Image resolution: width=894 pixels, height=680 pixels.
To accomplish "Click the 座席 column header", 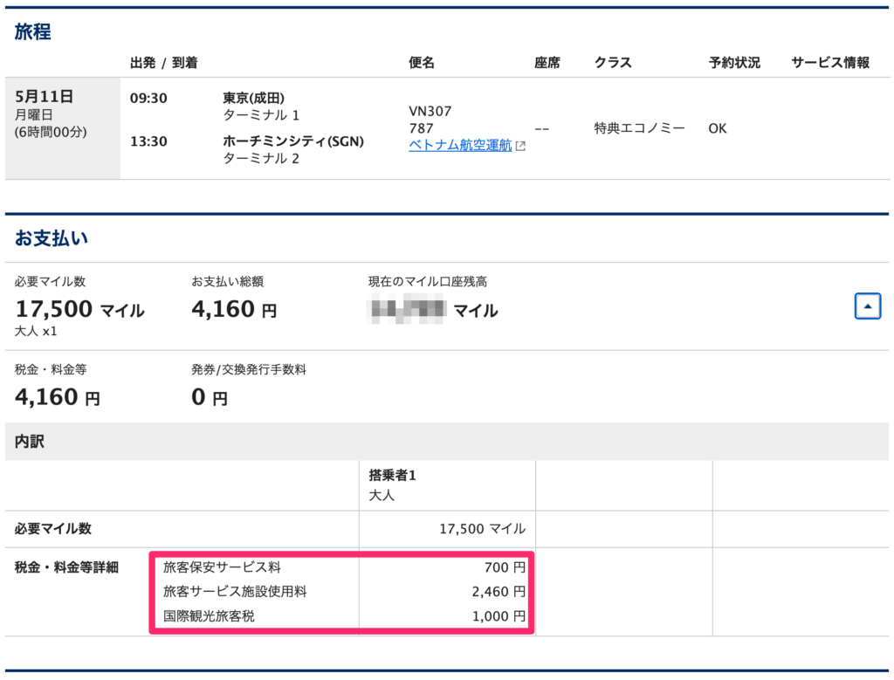I will click(547, 63).
